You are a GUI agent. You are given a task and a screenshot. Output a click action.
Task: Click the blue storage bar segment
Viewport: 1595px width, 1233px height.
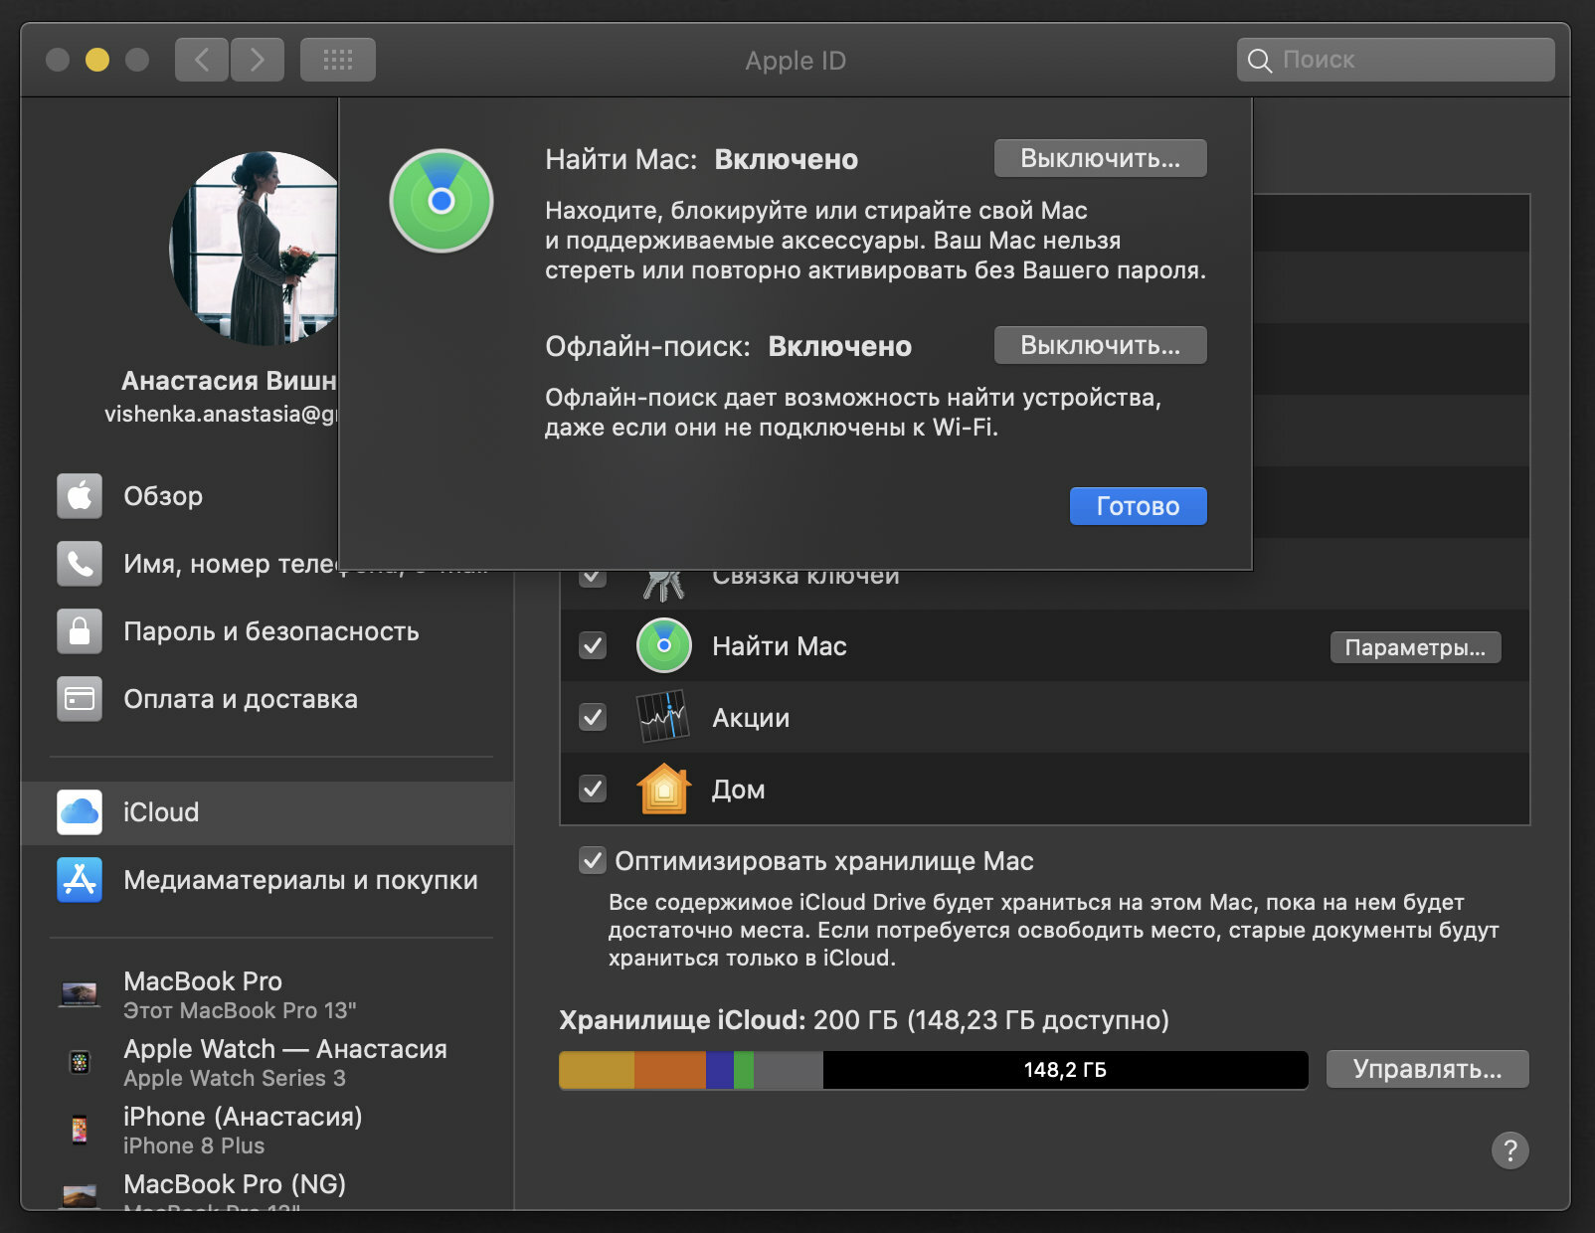coord(720,1070)
